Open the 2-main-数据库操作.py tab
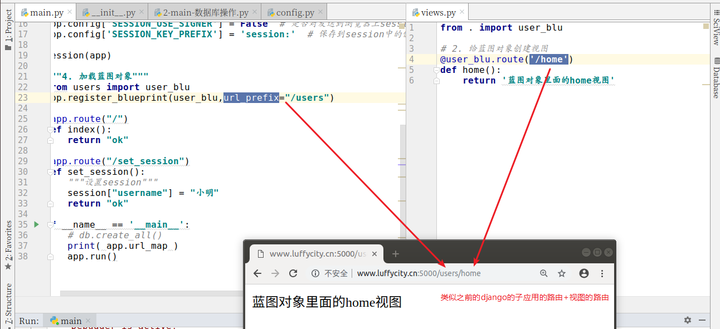The height and width of the screenshot is (329, 720). pos(203,12)
